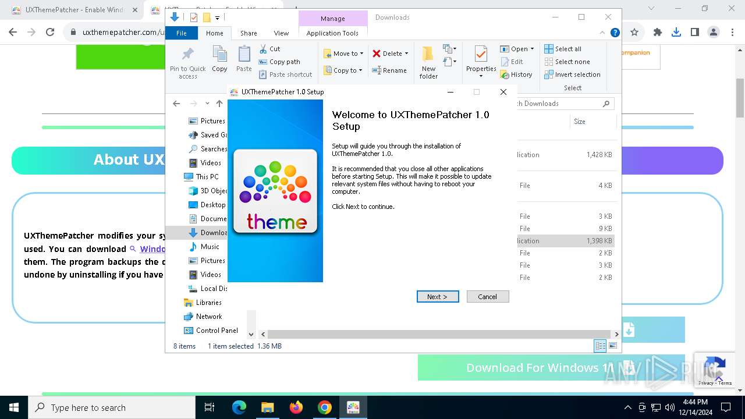This screenshot has width=745, height=419.
Task: Choose Cut in the Explorer clipboard group
Action: (x=269, y=49)
